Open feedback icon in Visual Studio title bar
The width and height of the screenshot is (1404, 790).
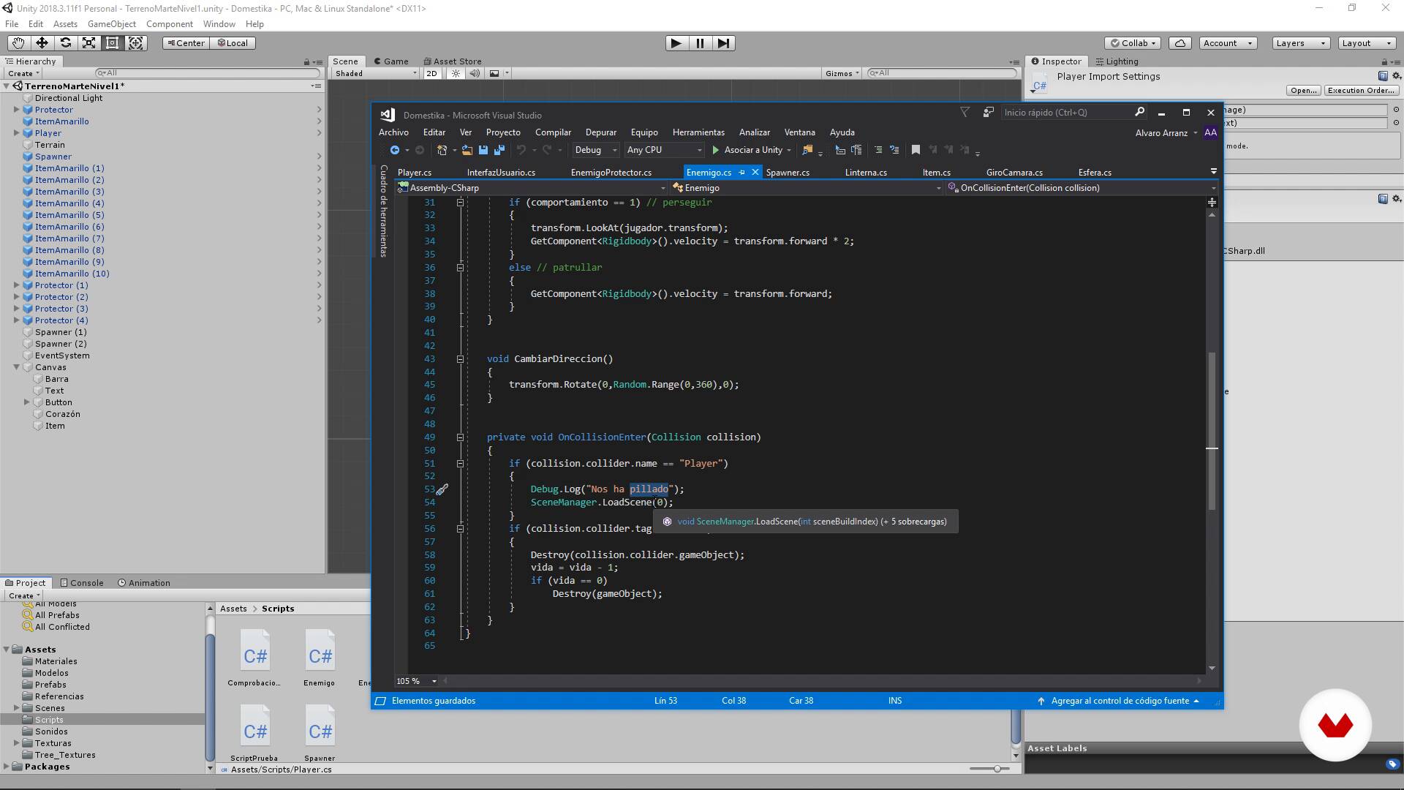(988, 112)
